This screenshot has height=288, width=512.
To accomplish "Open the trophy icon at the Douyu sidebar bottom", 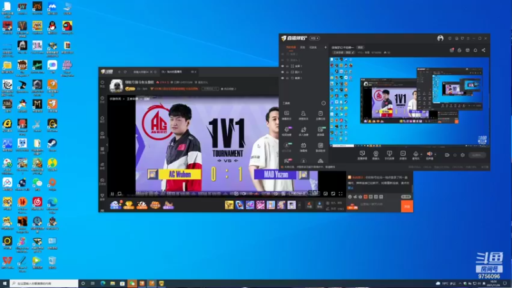I will coord(102,196).
